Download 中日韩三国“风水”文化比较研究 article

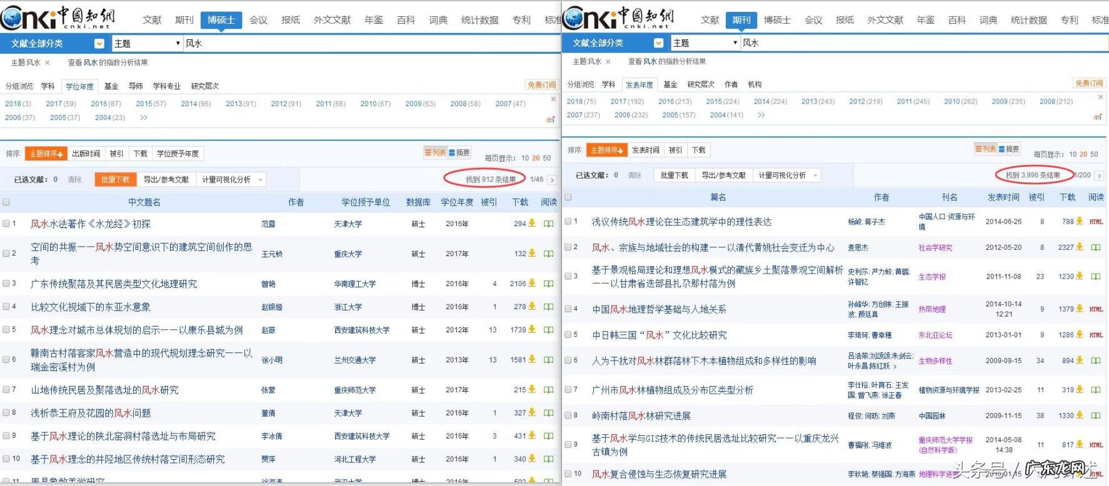coord(1080,334)
